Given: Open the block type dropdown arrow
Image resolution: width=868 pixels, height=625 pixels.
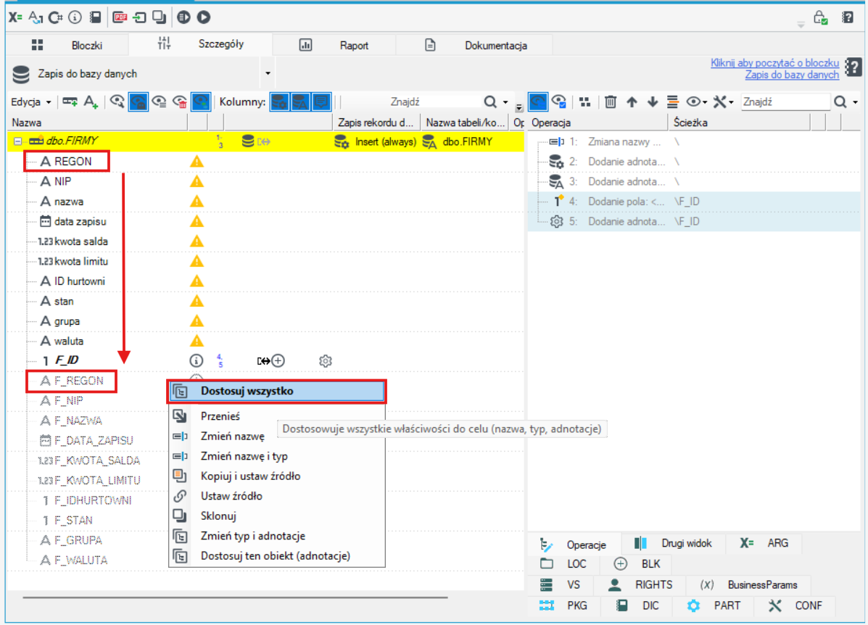Looking at the screenshot, I should pyautogui.click(x=268, y=74).
